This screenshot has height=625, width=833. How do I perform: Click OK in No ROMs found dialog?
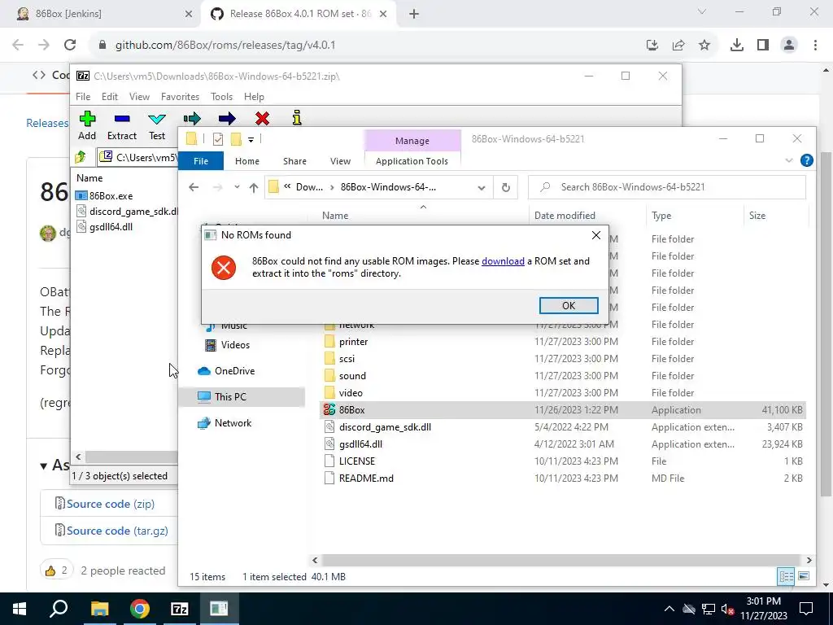pyautogui.click(x=569, y=306)
